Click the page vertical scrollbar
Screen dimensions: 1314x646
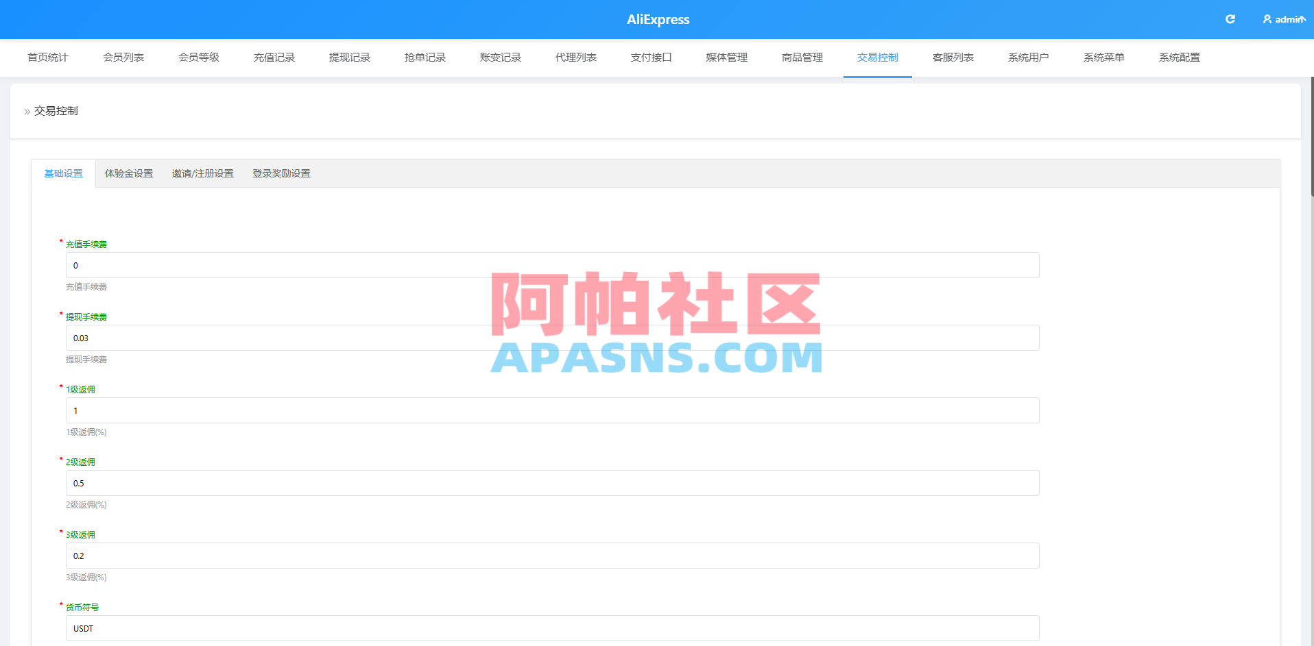1311,137
